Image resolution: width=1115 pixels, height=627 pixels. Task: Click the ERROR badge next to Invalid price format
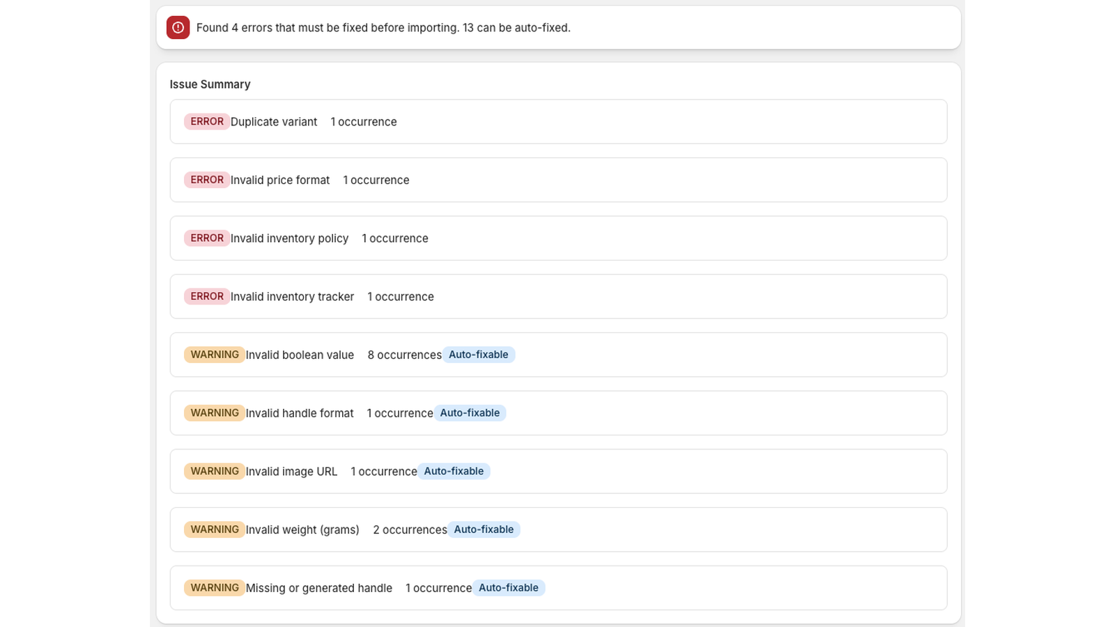point(207,180)
